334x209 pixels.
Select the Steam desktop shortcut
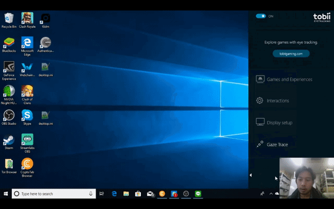click(9, 142)
